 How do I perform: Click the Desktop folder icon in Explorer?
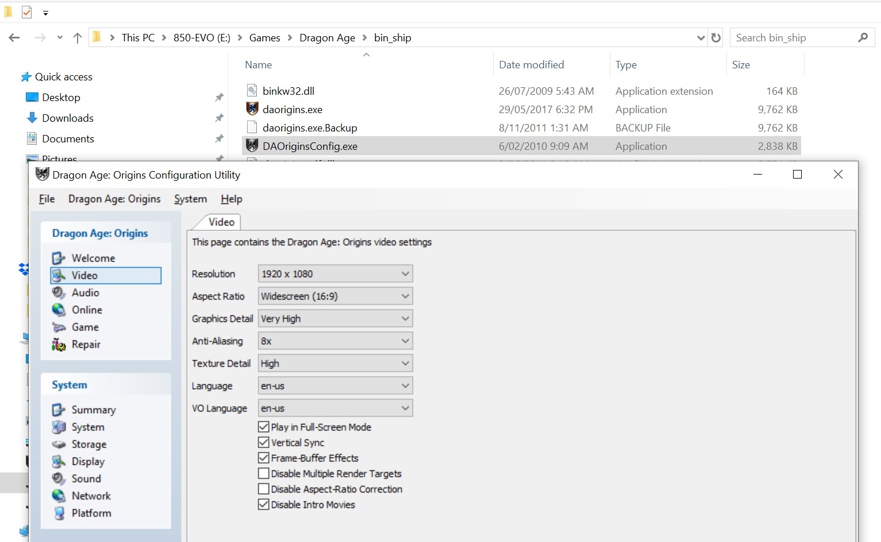pyautogui.click(x=32, y=97)
